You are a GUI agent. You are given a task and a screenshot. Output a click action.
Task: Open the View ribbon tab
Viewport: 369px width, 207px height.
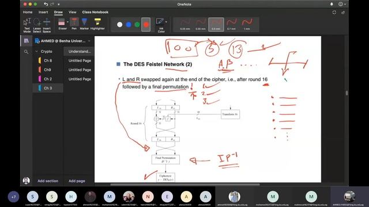pos(73,12)
